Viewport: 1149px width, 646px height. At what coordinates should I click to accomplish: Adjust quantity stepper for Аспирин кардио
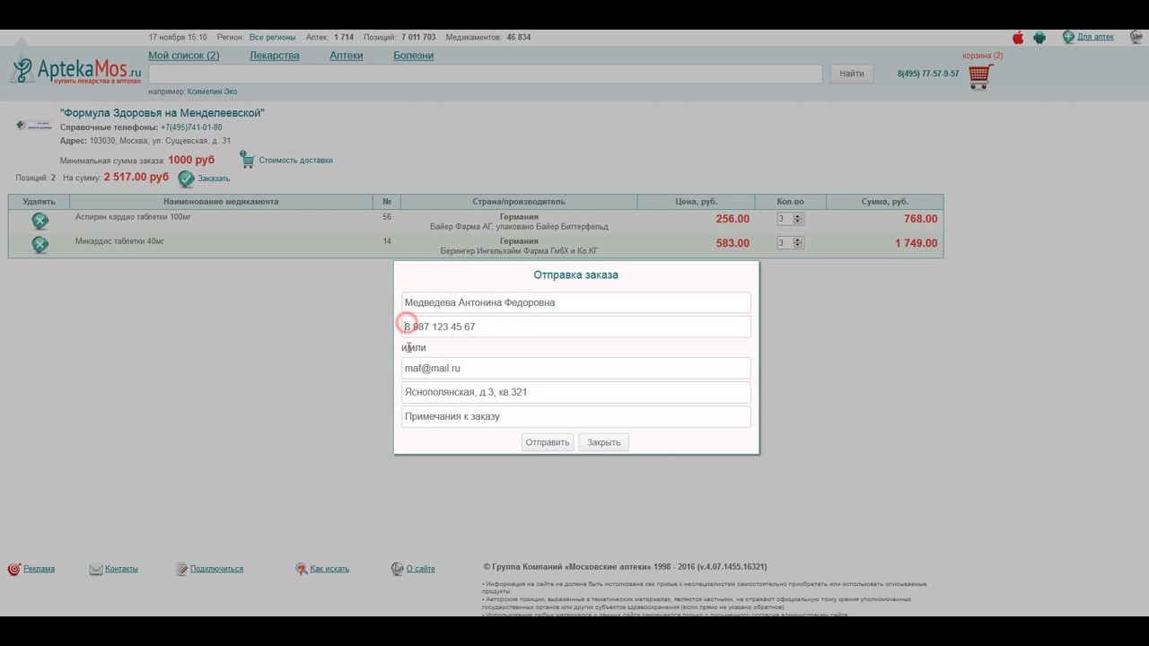pyautogui.click(x=798, y=219)
